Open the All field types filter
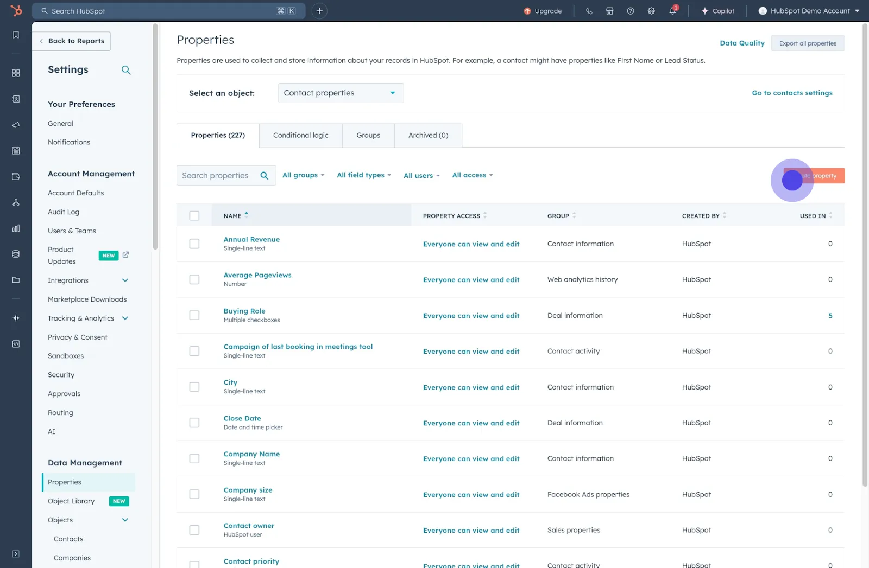 point(364,175)
